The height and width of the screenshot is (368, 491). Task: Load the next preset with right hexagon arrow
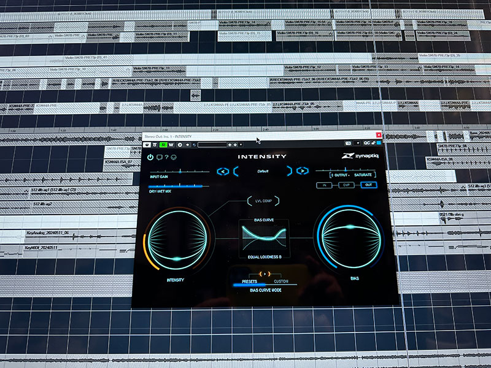[x=303, y=171]
